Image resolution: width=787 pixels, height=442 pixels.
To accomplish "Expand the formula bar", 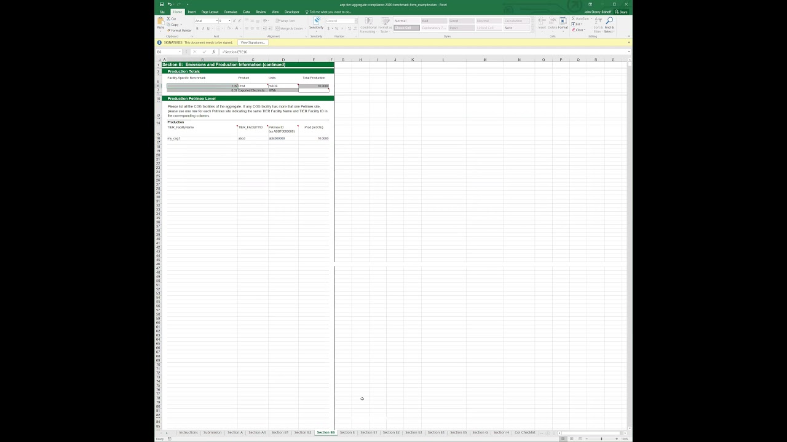I will 629,52.
